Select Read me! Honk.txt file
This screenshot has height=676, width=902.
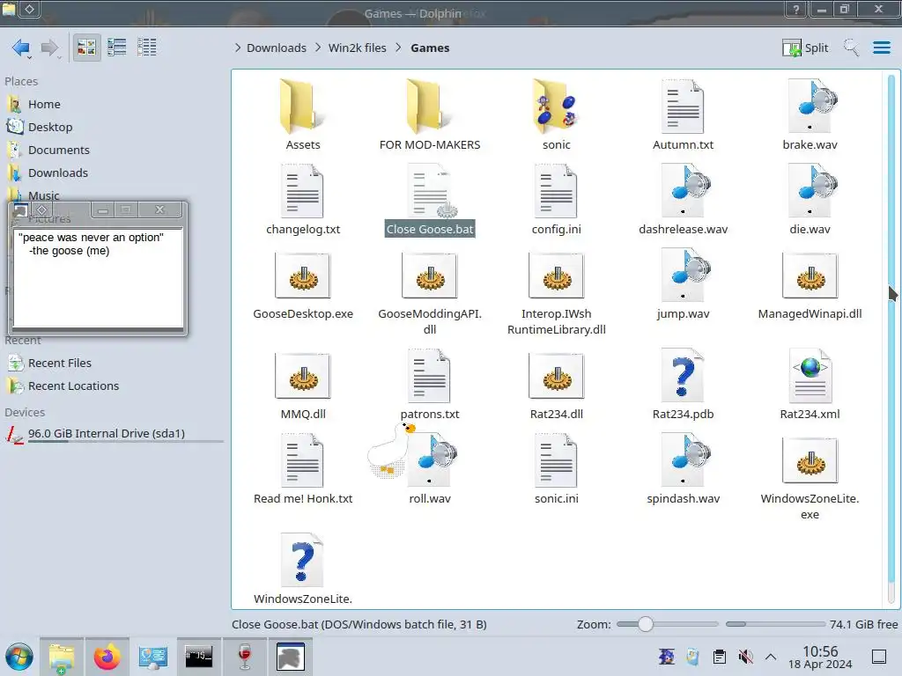[x=303, y=469]
